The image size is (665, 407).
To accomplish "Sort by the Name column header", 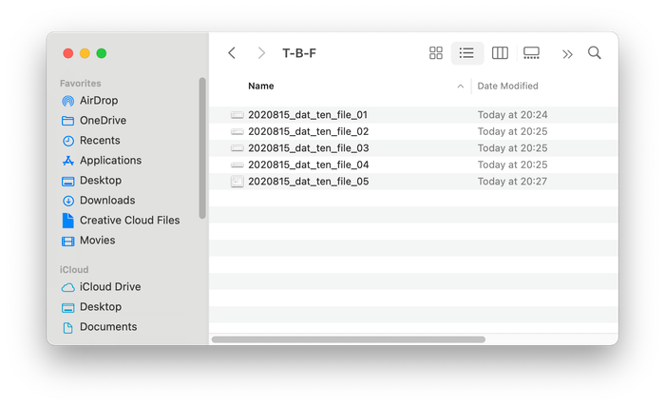I will [x=261, y=87].
